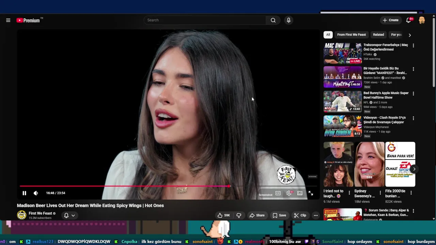Open Clash Royale video thumbnail
436x245 pixels.
click(x=343, y=126)
